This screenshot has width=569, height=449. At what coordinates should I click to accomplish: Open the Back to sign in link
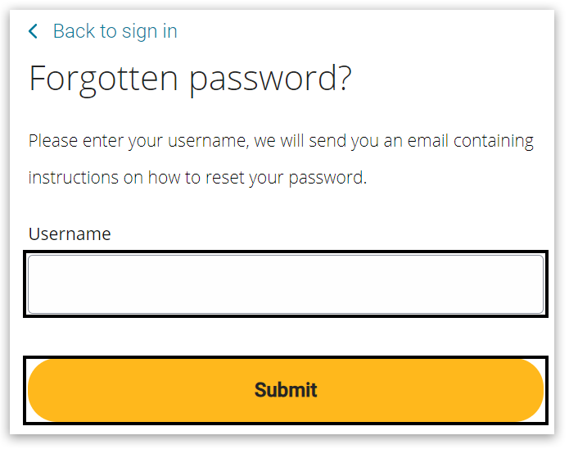[x=115, y=32]
